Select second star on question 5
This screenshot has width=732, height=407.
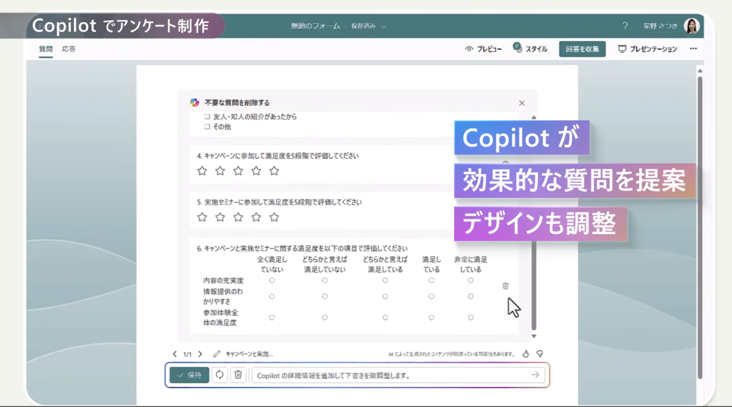point(220,217)
